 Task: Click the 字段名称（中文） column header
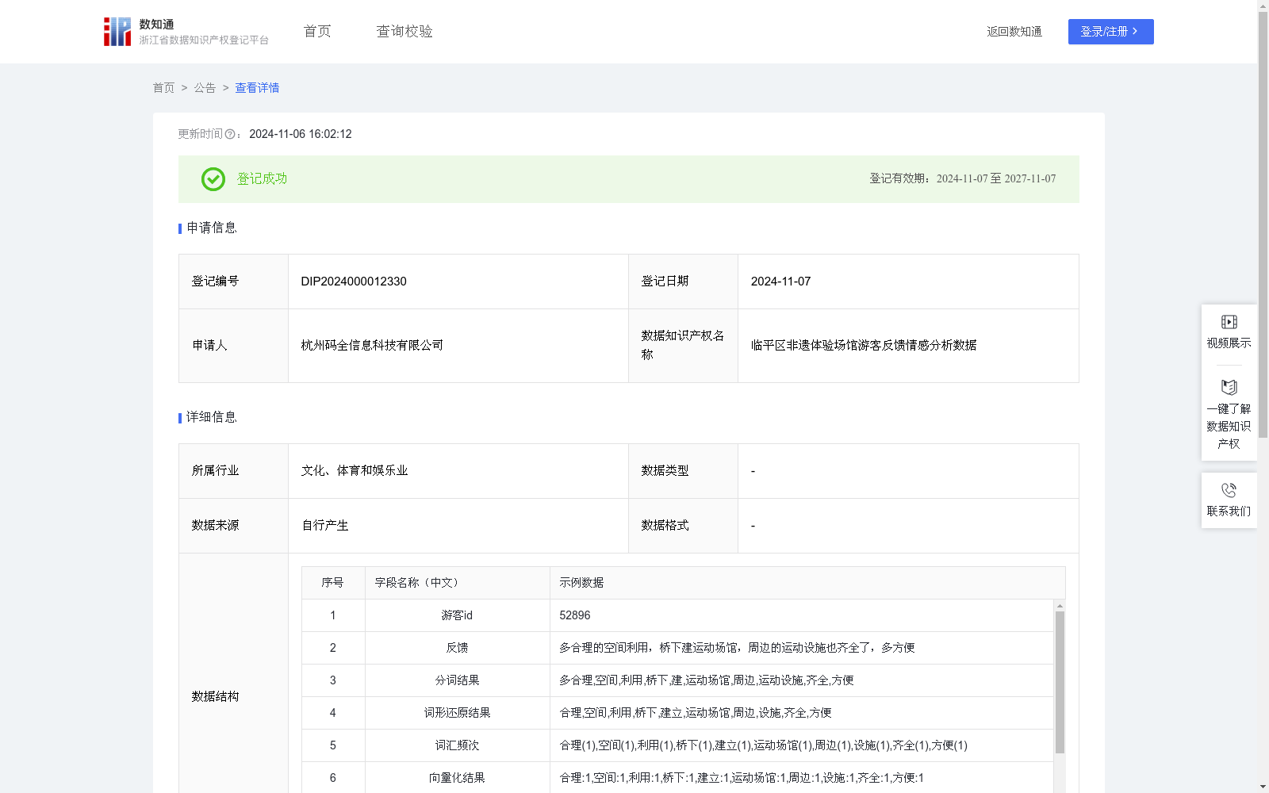[458, 583]
